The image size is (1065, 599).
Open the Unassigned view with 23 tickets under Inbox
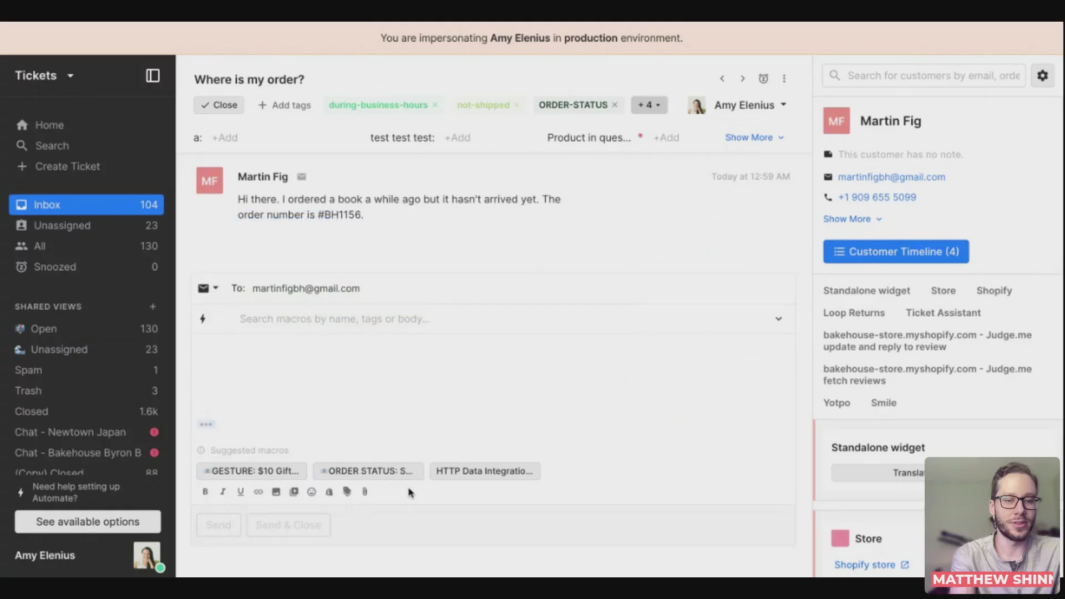tap(87, 225)
